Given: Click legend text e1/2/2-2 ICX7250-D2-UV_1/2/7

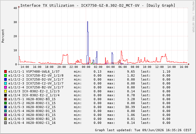Looking at the screenshot, I should (x=36, y=79).
